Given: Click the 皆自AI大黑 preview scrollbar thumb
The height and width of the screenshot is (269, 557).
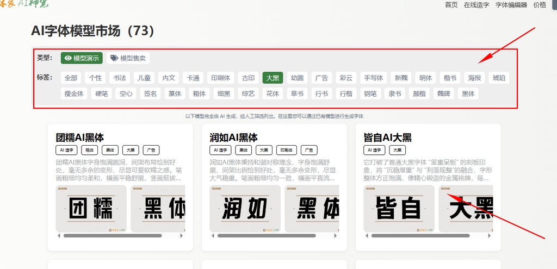Looking at the screenshot, I should (x=420, y=236).
